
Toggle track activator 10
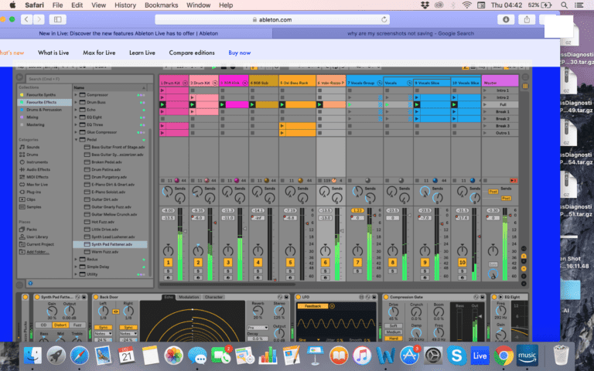[463, 262]
